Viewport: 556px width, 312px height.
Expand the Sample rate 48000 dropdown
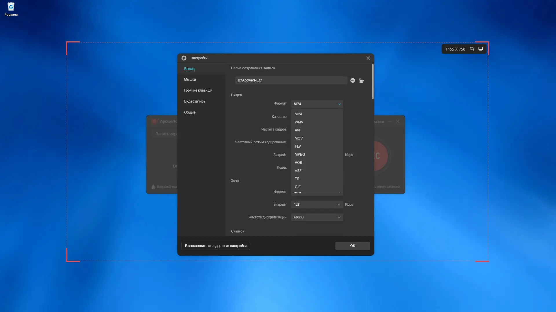[x=317, y=217]
